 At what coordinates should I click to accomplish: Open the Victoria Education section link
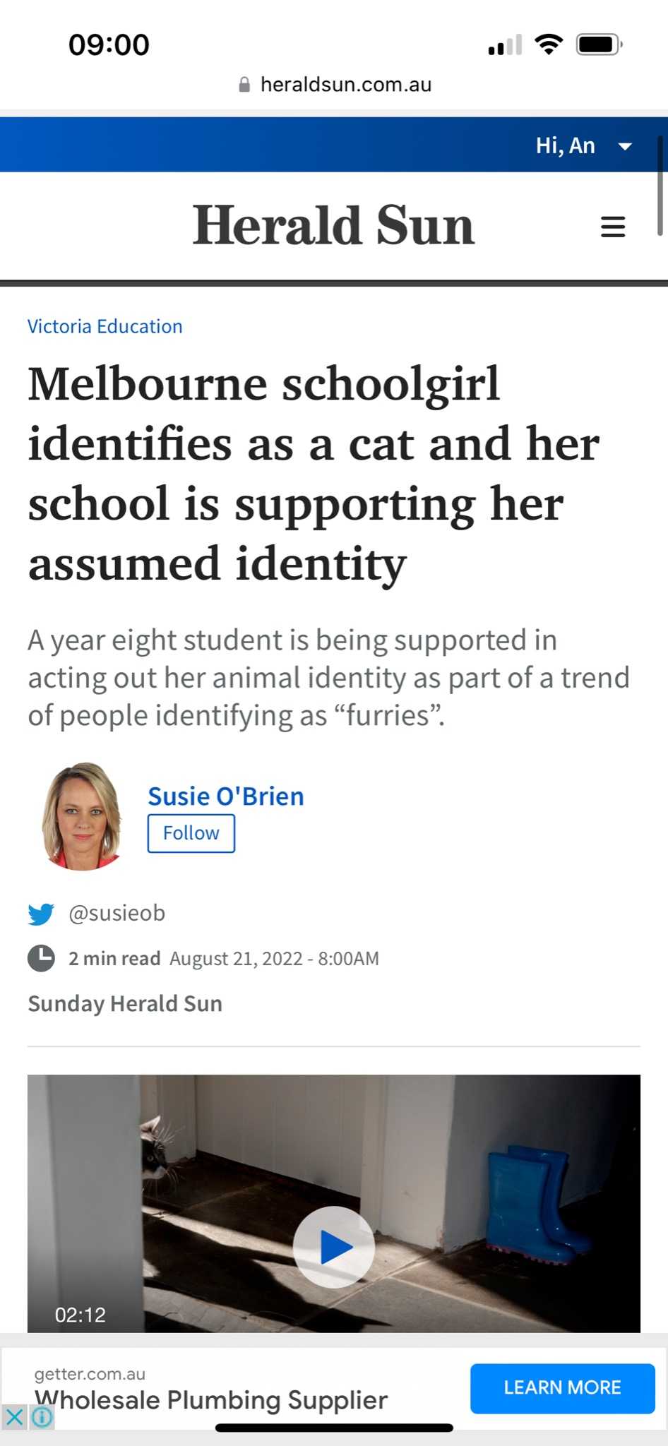pyautogui.click(x=105, y=326)
